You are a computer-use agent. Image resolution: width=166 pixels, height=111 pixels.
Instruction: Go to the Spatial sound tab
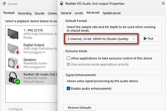click(111, 13)
